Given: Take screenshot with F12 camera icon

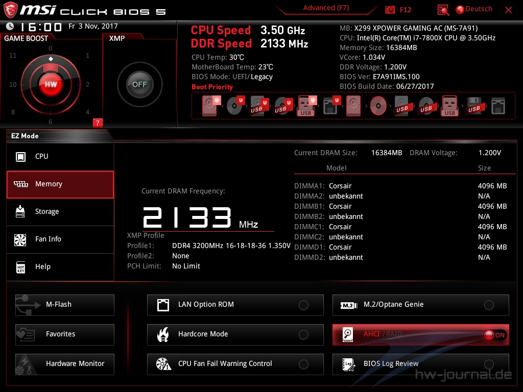Looking at the screenshot, I should [390, 10].
